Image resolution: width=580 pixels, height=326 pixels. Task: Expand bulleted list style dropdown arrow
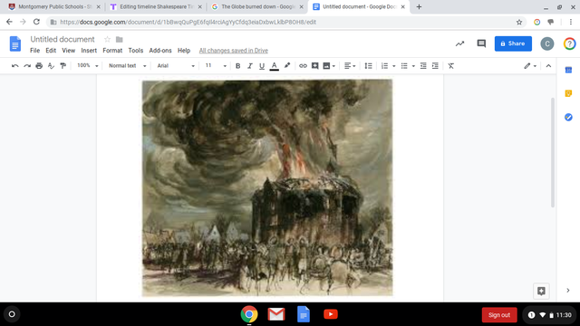coord(413,66)
